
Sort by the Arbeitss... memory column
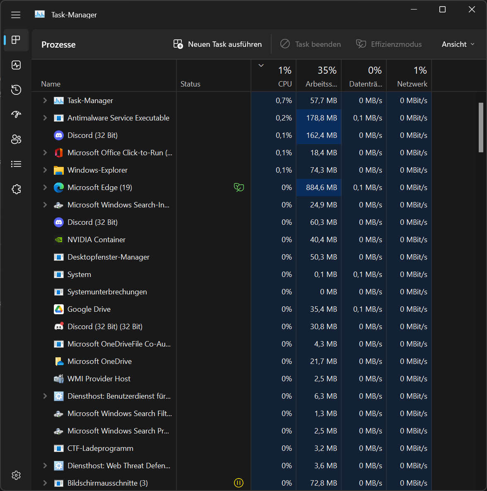pos(318,75)
